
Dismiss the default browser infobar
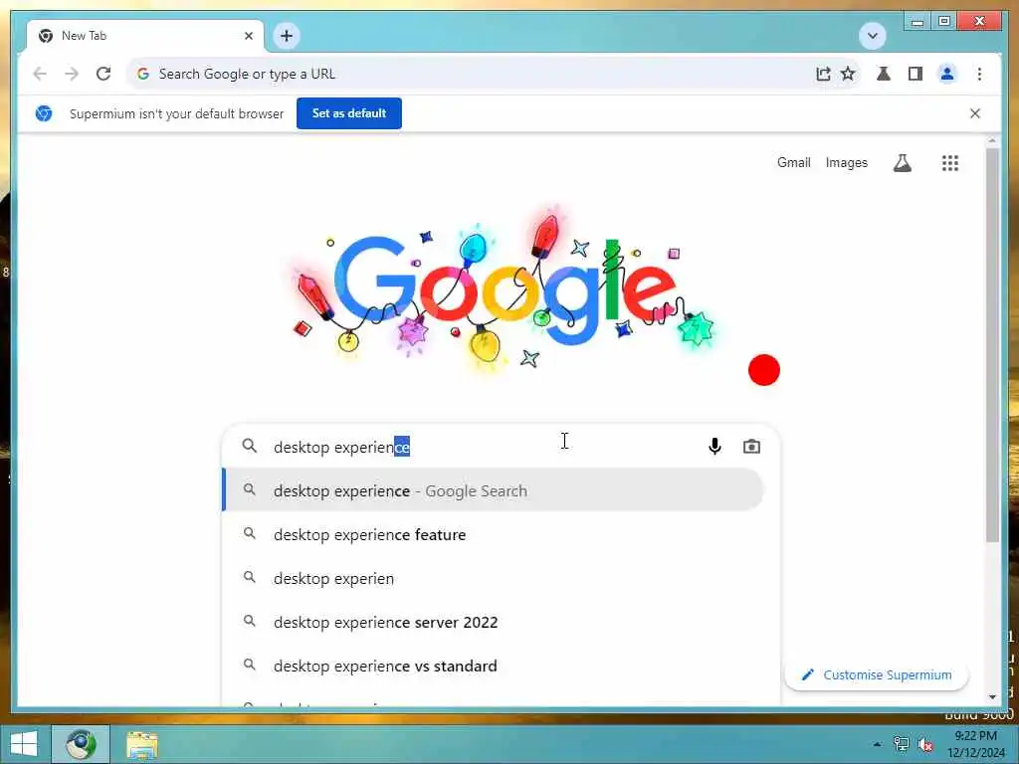[x=975, y=113]
